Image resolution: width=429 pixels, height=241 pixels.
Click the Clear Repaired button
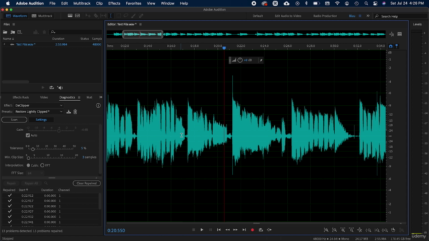pos(86,183)
